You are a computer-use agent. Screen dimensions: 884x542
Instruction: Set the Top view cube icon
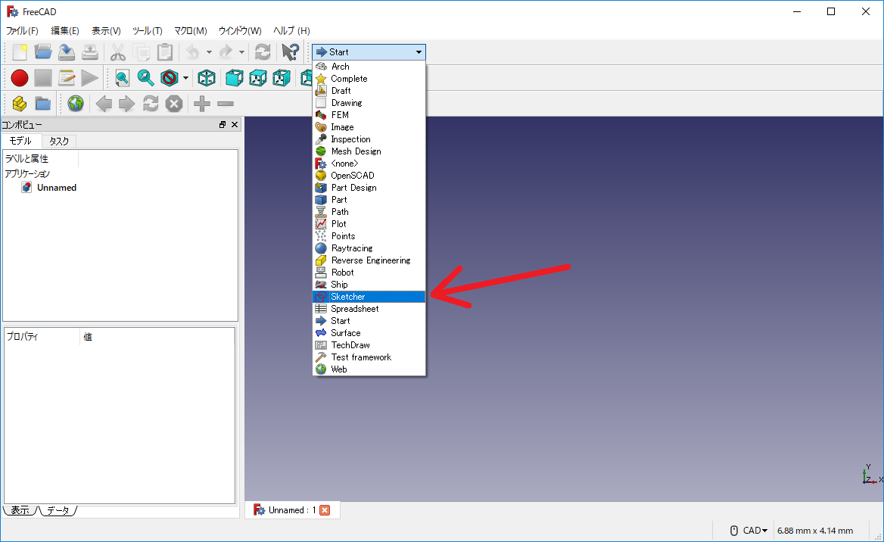257,78
